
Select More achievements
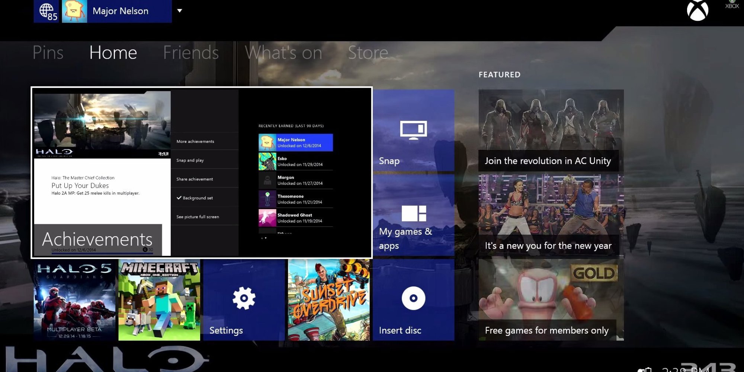pos(195,141)
